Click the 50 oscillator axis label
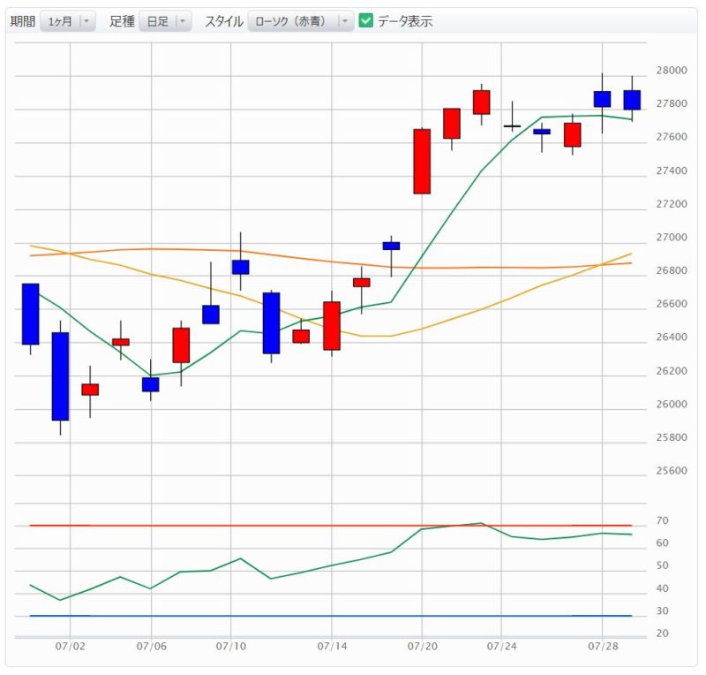The image size is (706, 675). [x=663, y=565]
